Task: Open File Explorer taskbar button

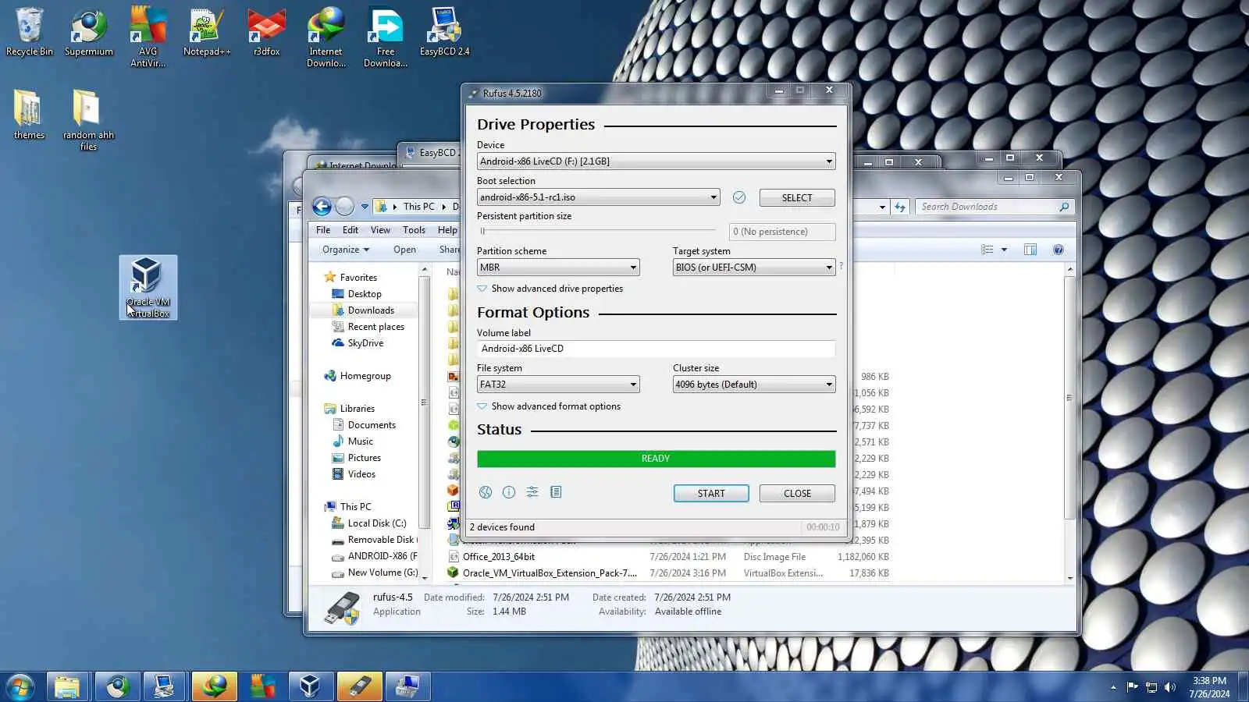Action: (x=67, y=686)
